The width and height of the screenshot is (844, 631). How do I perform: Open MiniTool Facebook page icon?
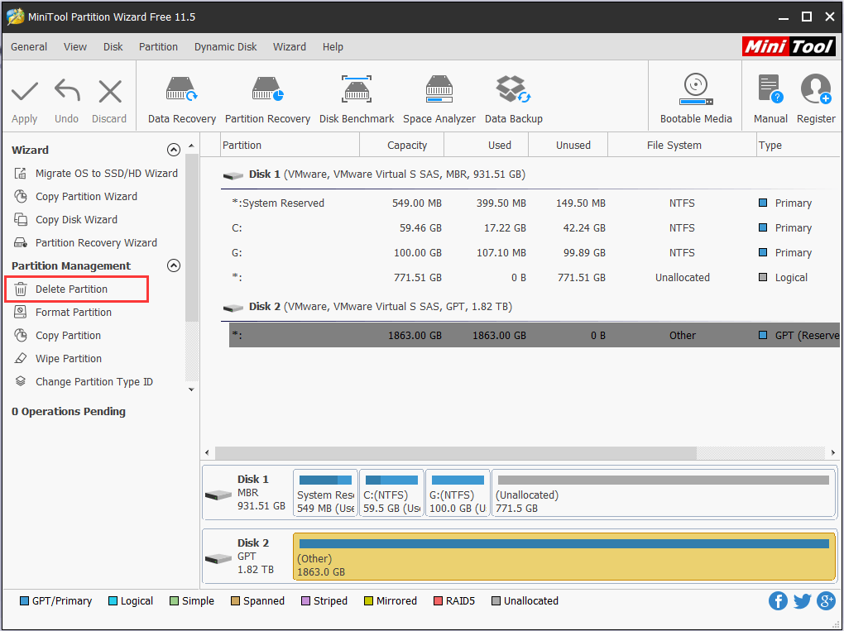click(x=778, y=601)
